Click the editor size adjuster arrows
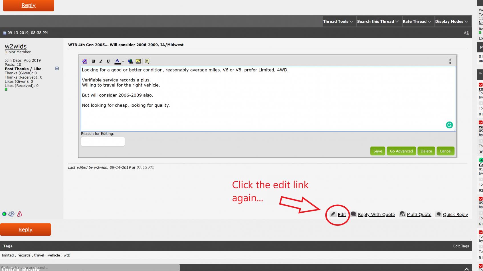The image size is (483, 271). coord(450,61)
